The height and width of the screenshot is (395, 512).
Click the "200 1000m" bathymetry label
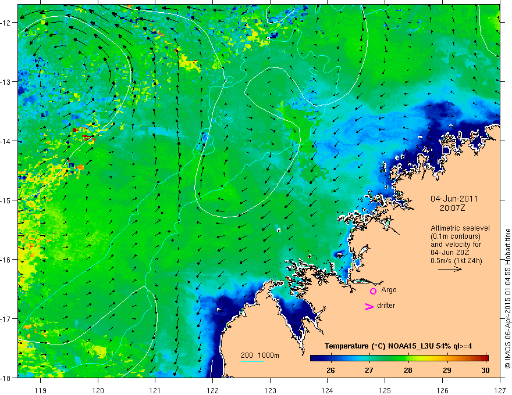[x=260, y=355]
